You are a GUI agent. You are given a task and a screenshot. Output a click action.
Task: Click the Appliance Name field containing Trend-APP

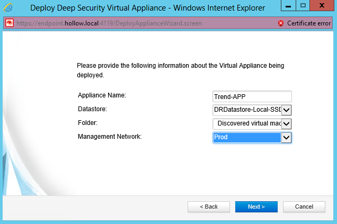[x=252, y=97]
